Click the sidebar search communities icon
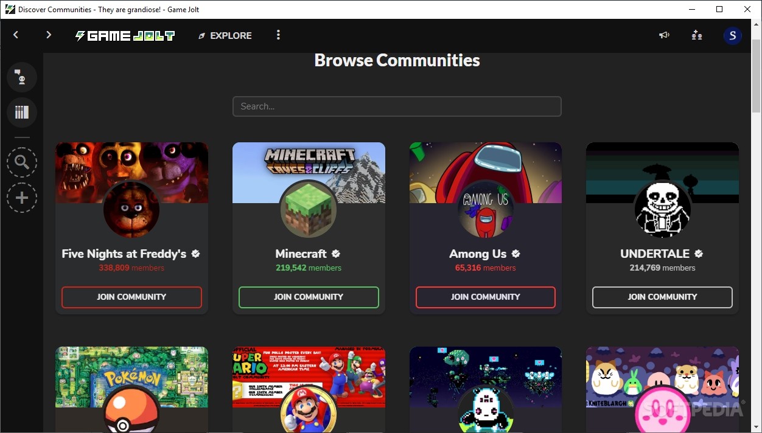 [22, 162]
